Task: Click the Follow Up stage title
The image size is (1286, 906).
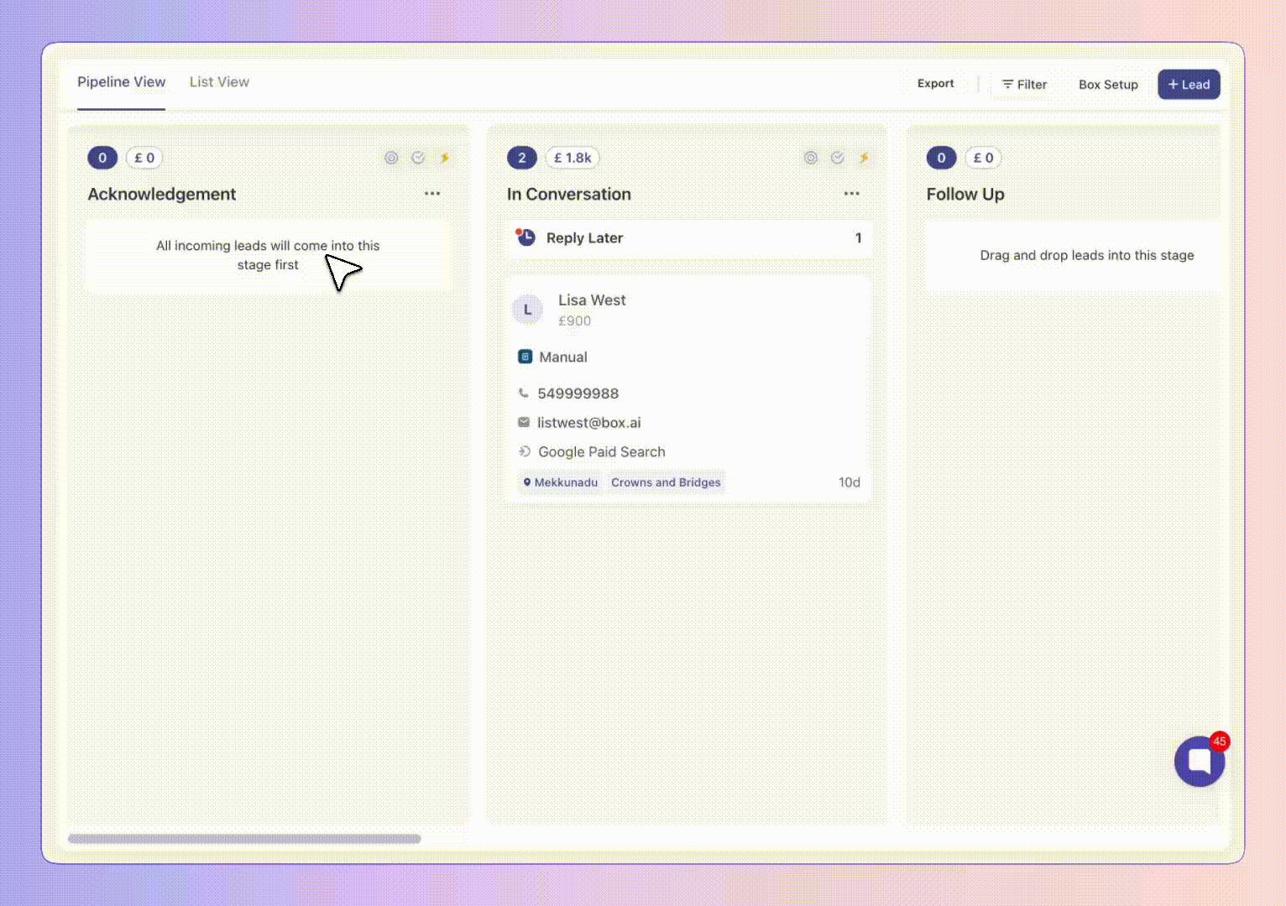Action: click(965, 195)
